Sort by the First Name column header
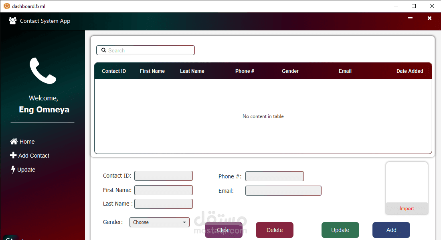This screenshot has height=240, width=441. tap(152, 71)
